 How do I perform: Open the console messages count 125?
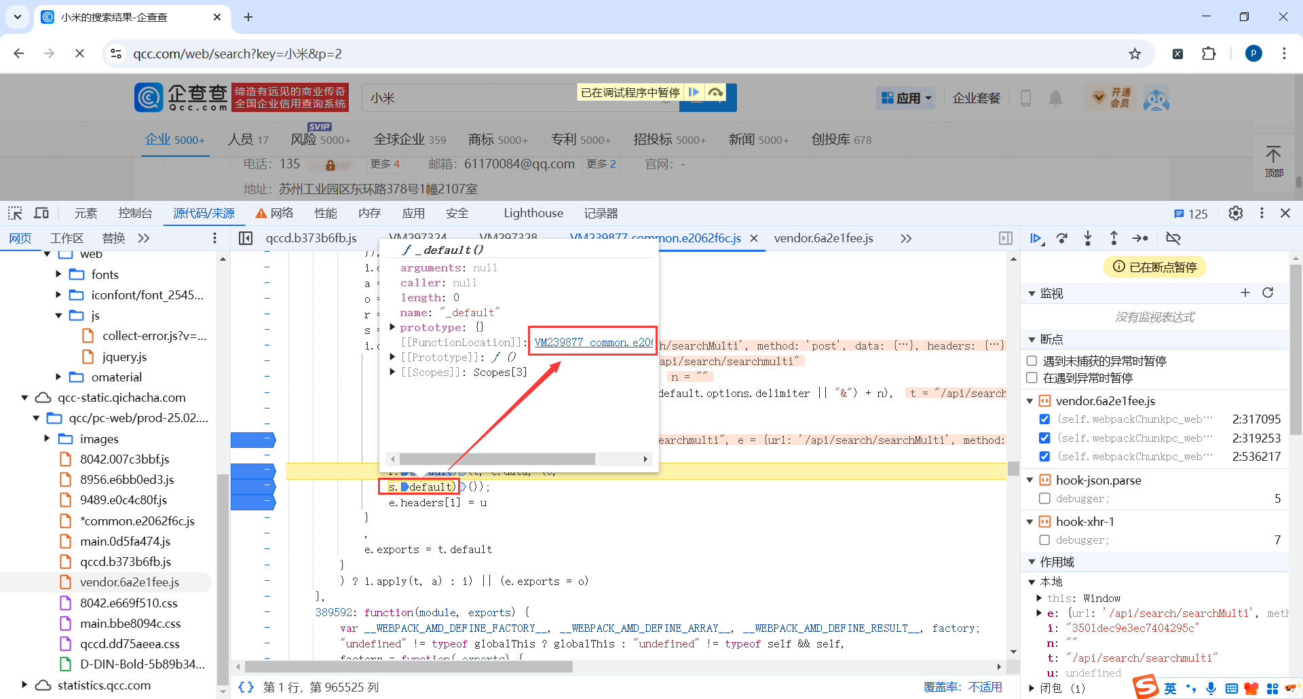pyautogui.click(x=1191, y=214)
